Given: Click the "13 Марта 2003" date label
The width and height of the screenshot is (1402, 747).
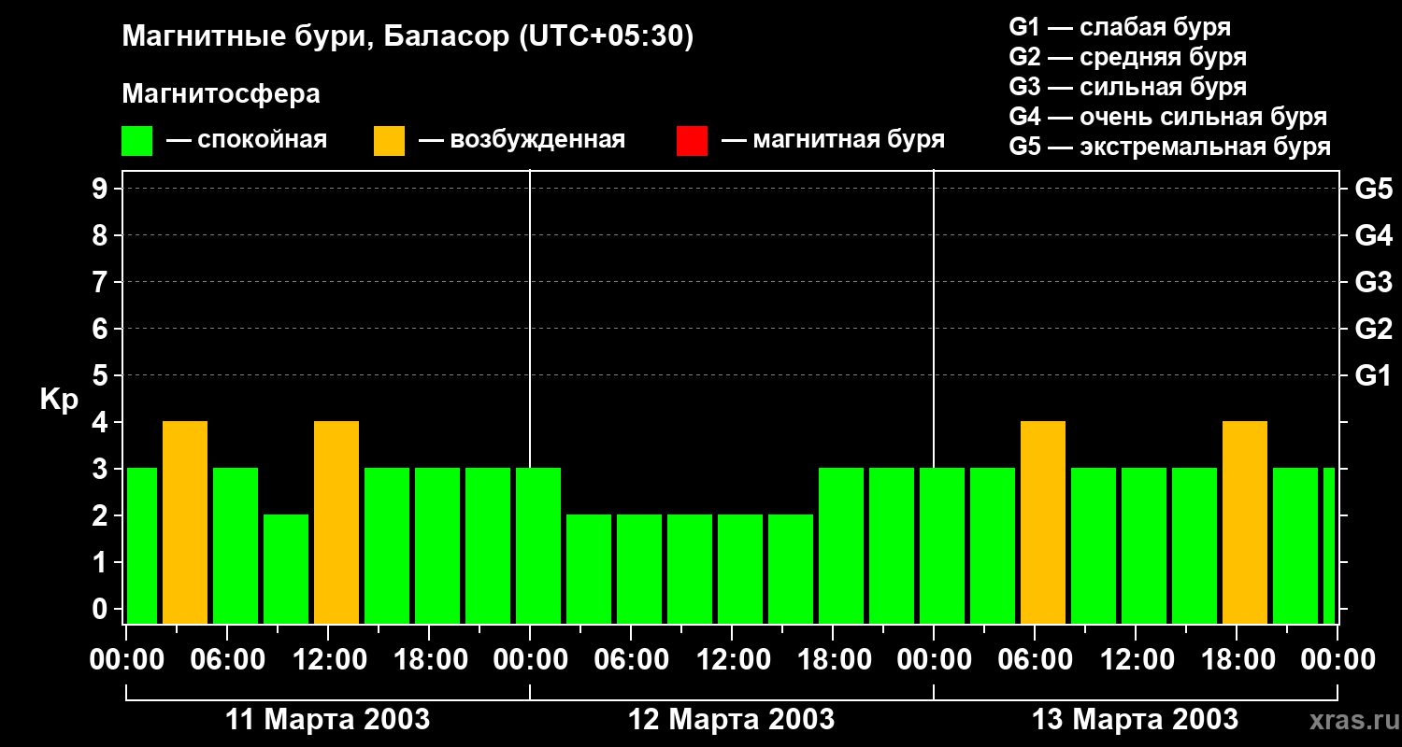Looking at the screenshot, I should (x=1136, y=720).
